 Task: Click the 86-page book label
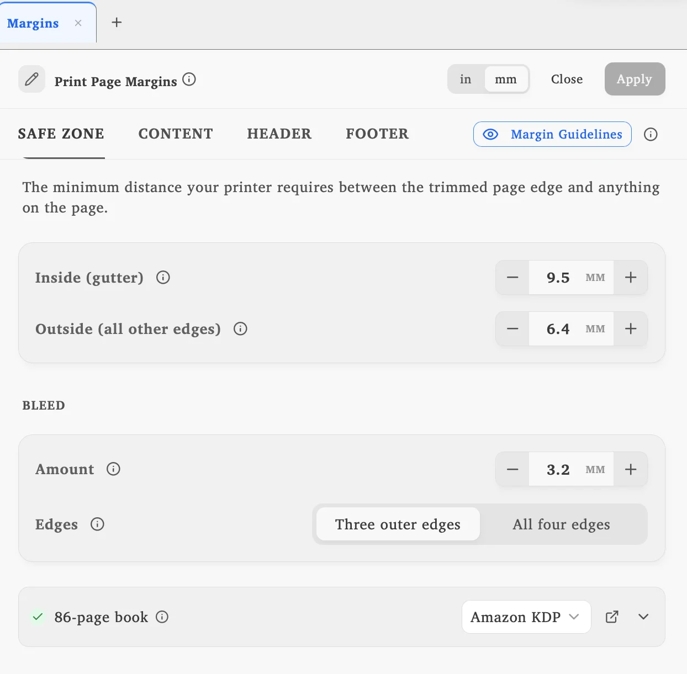point(101,617)
